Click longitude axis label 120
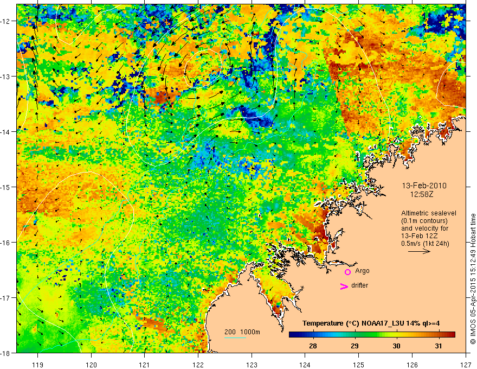This screenshot has width=477, height=369. [91, 365]
